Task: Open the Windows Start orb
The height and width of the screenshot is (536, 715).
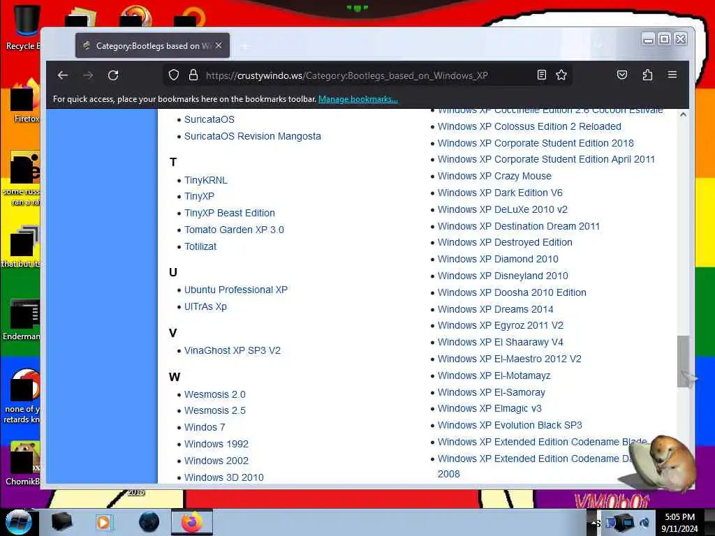Action: pos(18,522)
